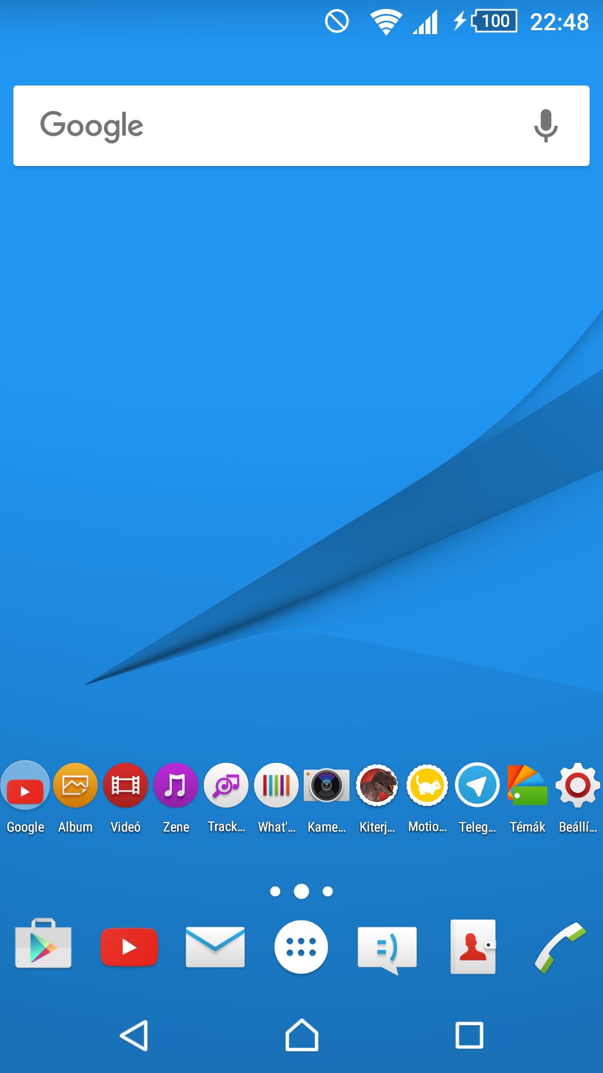Tap the Google search bar
The image size is (603, 1073).
(301, 126)
